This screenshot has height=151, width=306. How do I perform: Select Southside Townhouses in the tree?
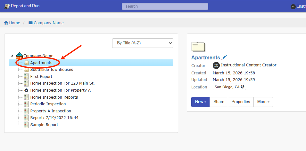click(x=52, y=70)
